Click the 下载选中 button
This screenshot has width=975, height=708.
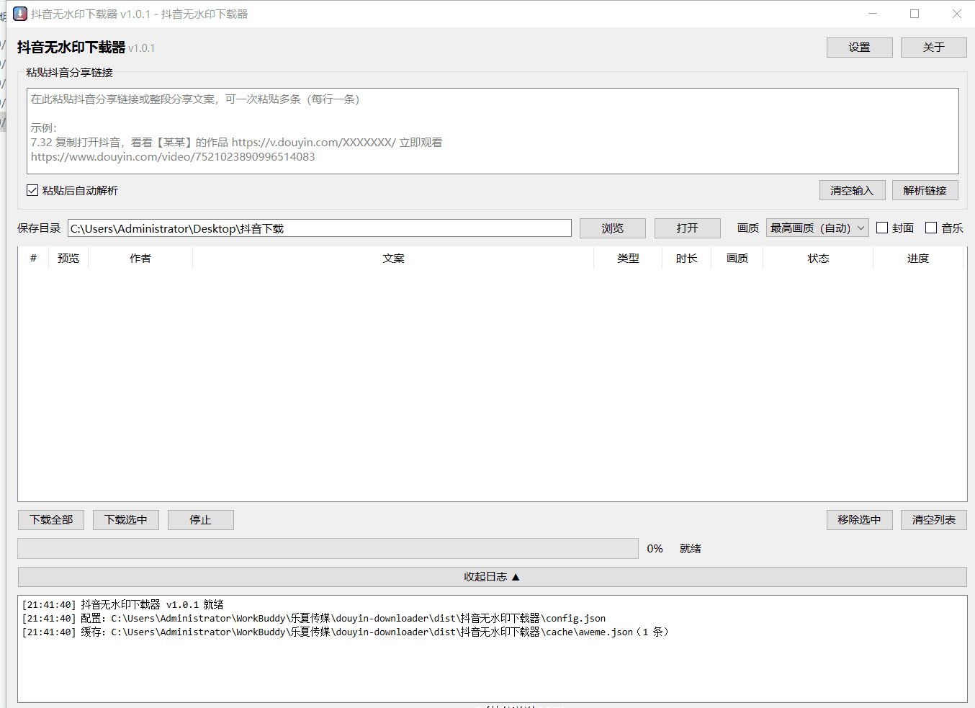click(126, 520)
